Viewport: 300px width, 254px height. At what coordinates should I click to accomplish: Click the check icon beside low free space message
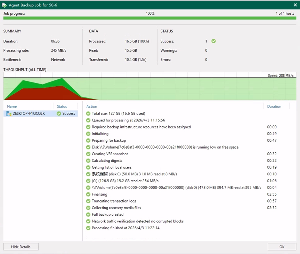(x=88, y=147)
